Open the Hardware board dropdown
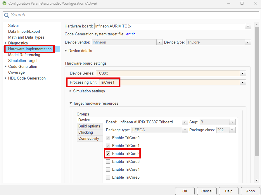Image resolution: width=261 pixels, height=195 pixels. (x=248, y=26)
